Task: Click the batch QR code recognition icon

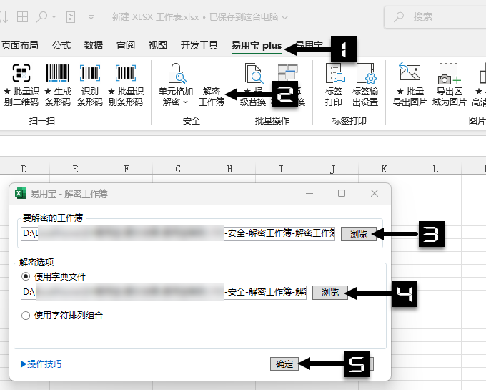Action: point(21,72)
